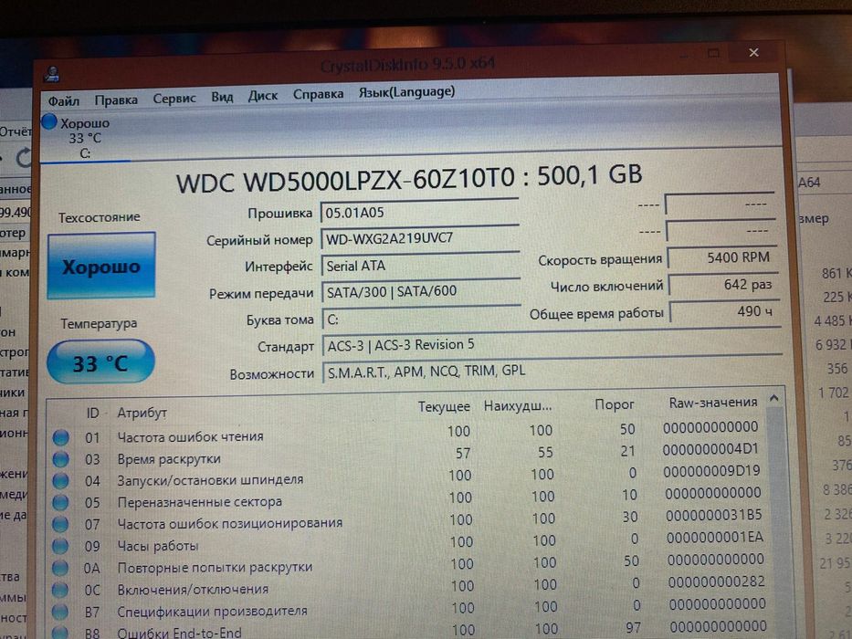The image size is (852, 639).
Task: Click the Возможности field with S.M.A.R.T., APM
Action: pos(552,371)
